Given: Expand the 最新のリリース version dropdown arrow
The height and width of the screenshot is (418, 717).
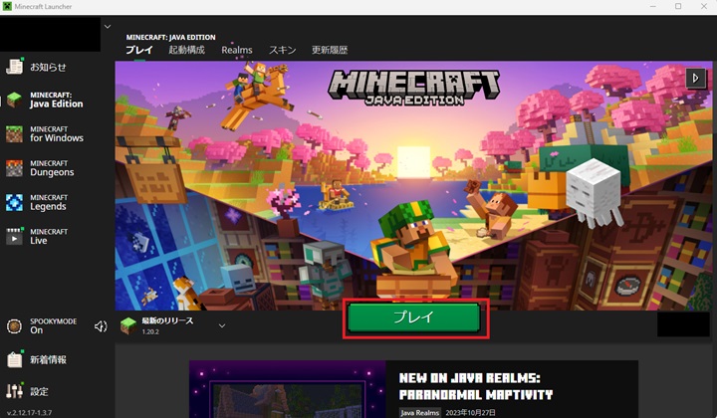Looking at the screenshot, I should click(x=222, y=325).
